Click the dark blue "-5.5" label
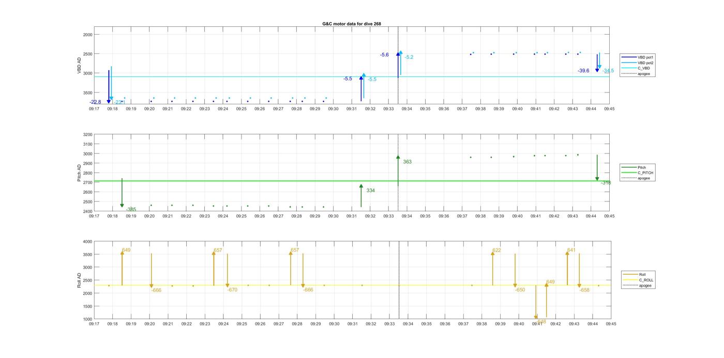 (x=348, y=79)
